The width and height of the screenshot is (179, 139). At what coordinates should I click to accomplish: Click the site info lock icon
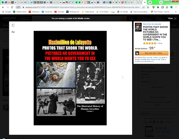tap(23, 7)
